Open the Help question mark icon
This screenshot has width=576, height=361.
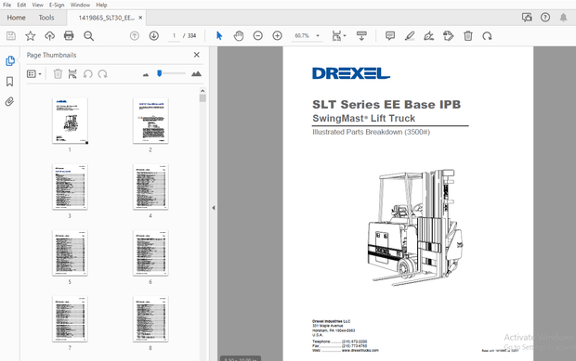coord(545,18)
